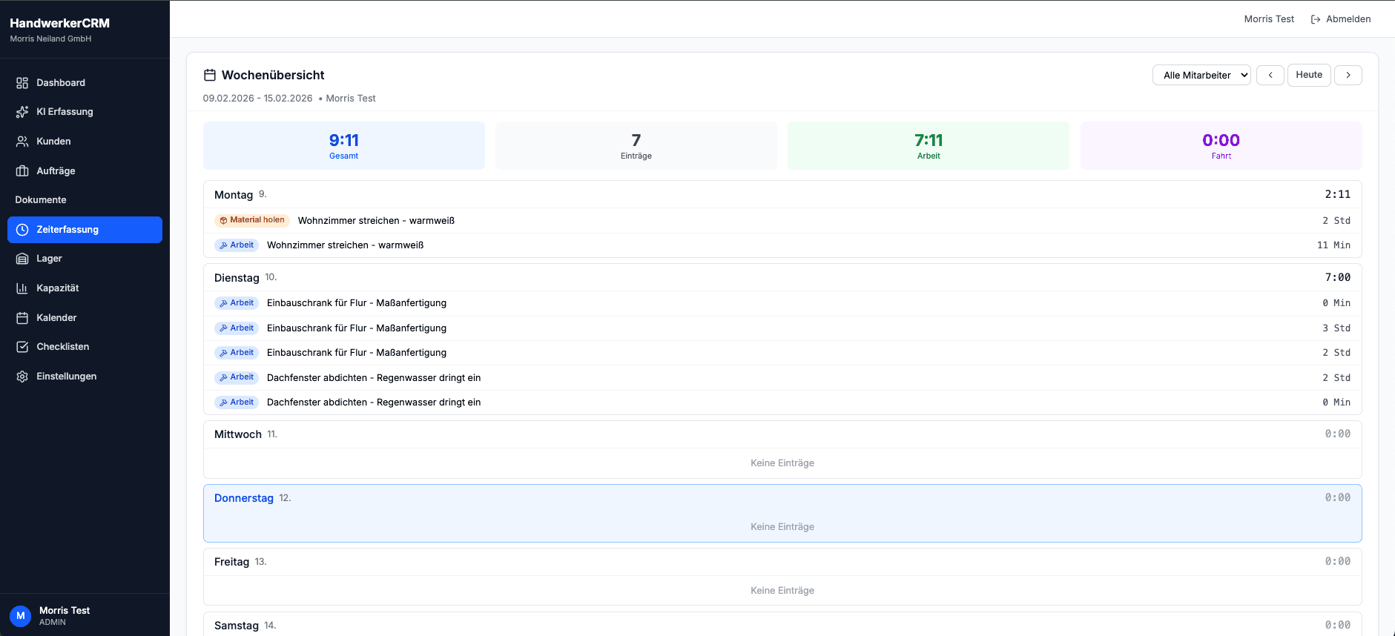Open Dachfenster abdichten entry with 2 Std
This screenshot has height=636, width=1395.
pos(782,378)
